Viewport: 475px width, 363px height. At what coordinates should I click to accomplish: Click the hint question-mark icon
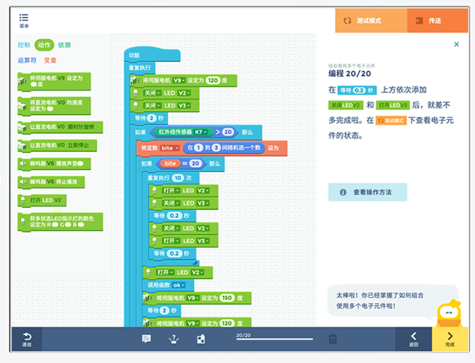click(174, 339)
